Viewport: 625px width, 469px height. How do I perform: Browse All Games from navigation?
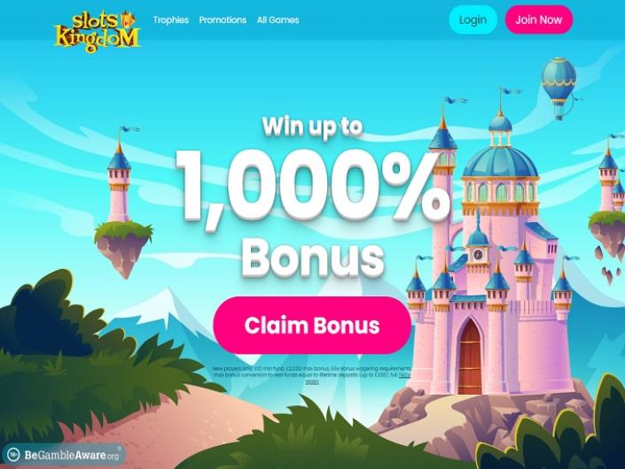click(277, 19)
